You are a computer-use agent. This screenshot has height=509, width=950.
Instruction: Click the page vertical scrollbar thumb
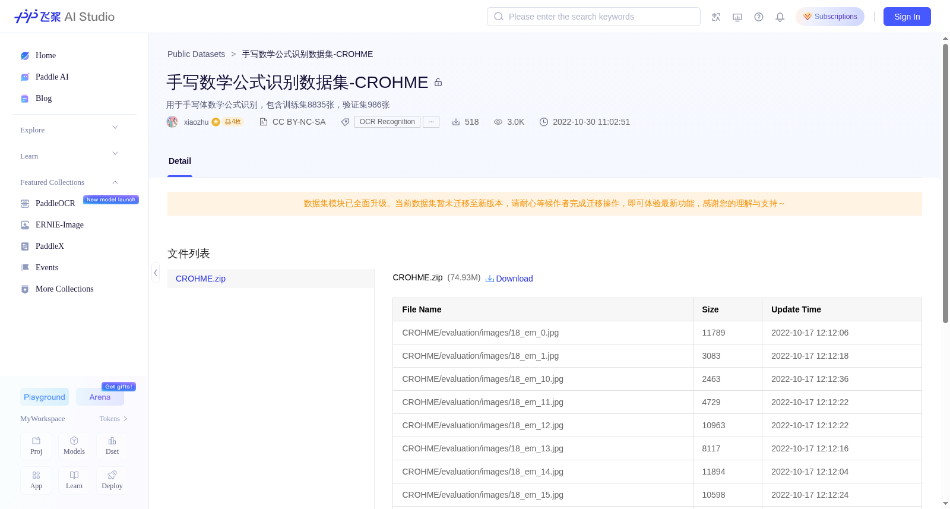[x=946, y=183]
